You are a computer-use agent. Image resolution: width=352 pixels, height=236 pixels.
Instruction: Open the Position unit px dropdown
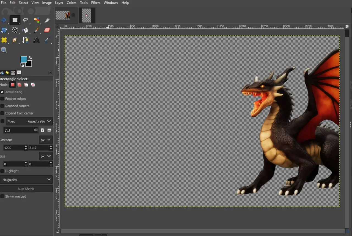pyautogui.click(x=46, y=140)
